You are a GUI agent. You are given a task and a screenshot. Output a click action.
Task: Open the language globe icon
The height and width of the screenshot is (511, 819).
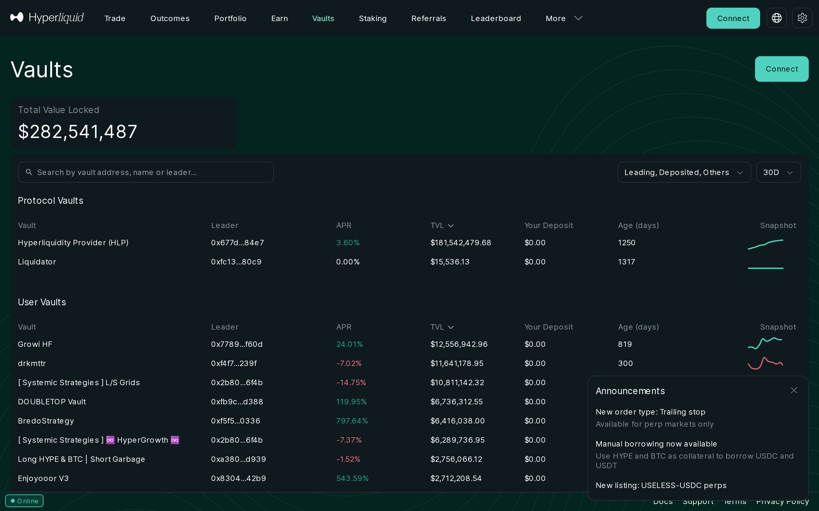[776, 18]
